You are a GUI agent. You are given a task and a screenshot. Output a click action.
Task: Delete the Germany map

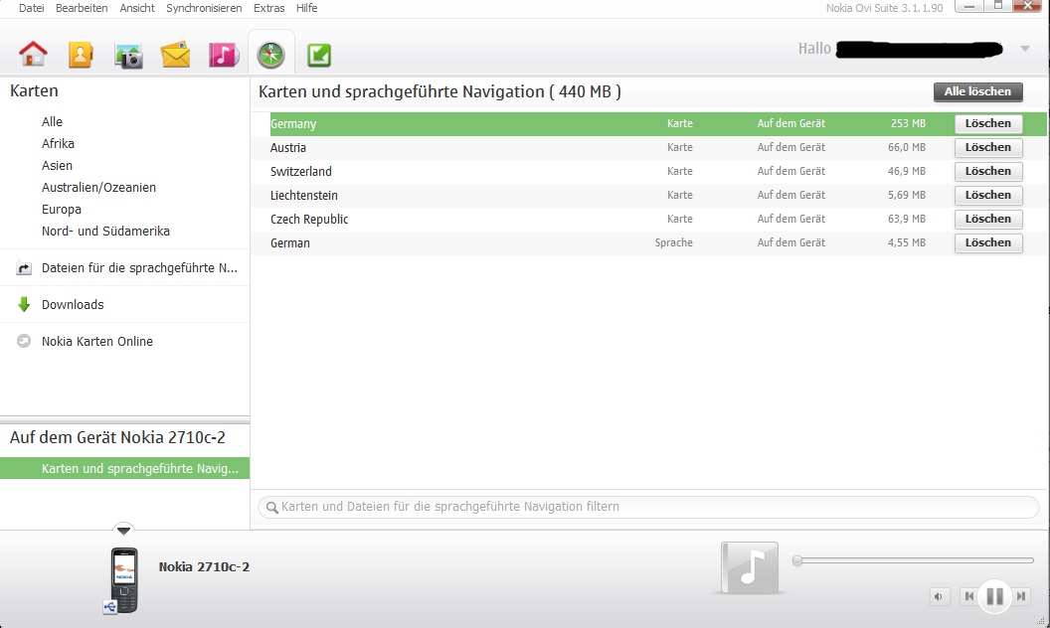click(988, 124)
